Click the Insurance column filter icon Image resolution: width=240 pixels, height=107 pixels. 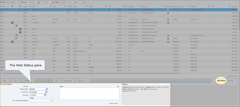click(162, 6)
